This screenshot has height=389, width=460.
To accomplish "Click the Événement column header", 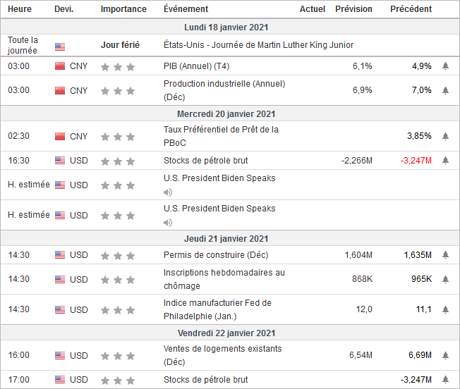I will [186, 9].
